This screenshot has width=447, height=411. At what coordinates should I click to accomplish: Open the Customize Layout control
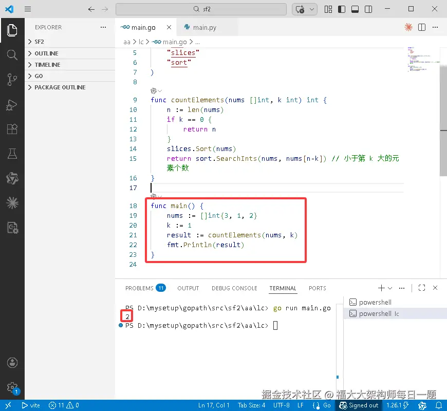[328, 9]
